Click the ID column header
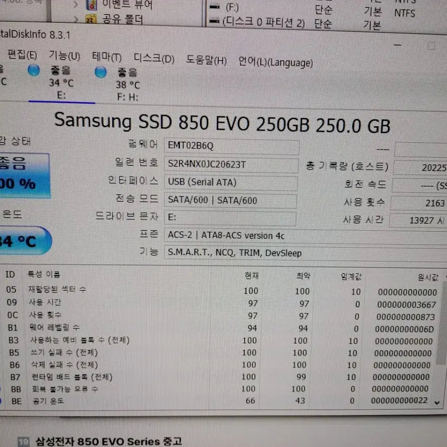This screenshot has height=447, width=447. 10,274
